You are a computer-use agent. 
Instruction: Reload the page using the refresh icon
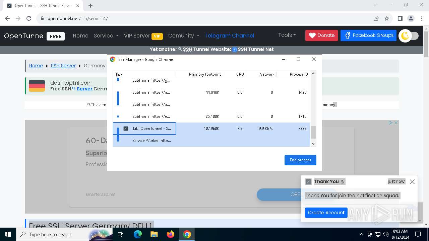pyautogui.click(x=29, y=18)
